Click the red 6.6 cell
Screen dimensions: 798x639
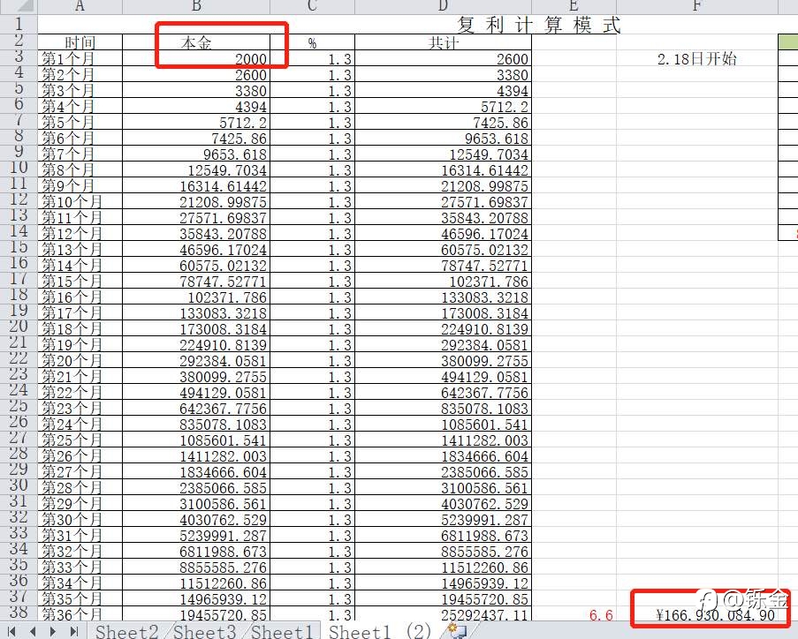click(574, 614)
